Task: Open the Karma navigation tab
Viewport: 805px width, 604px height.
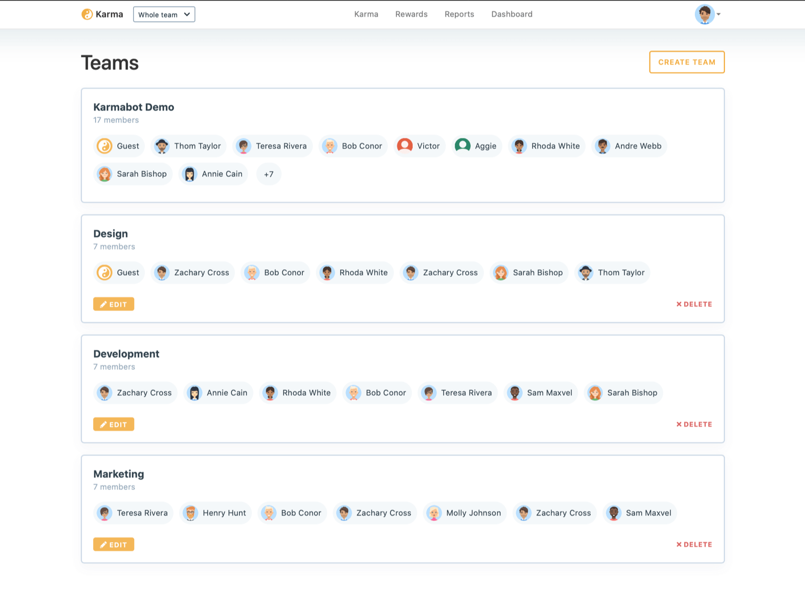Action: (366, 14)
